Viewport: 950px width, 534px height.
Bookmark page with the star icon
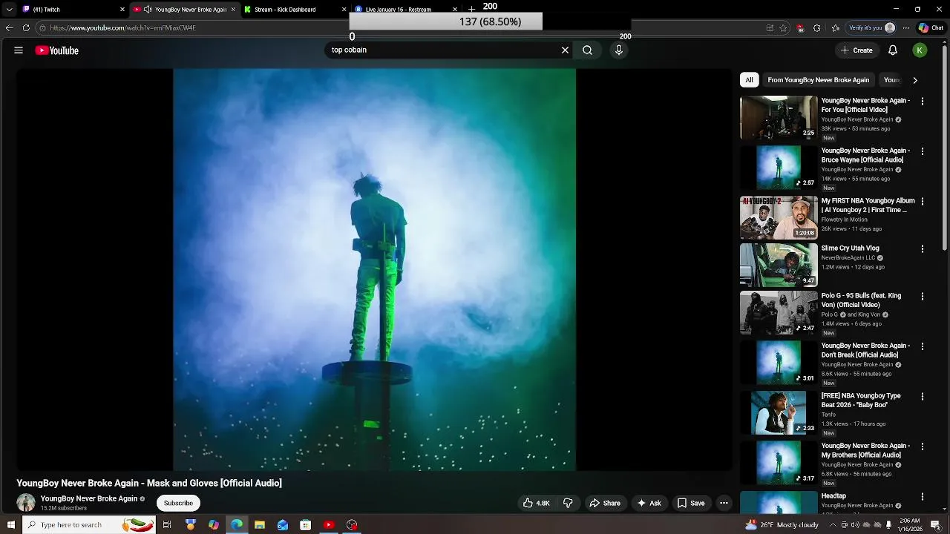(783, 28)
